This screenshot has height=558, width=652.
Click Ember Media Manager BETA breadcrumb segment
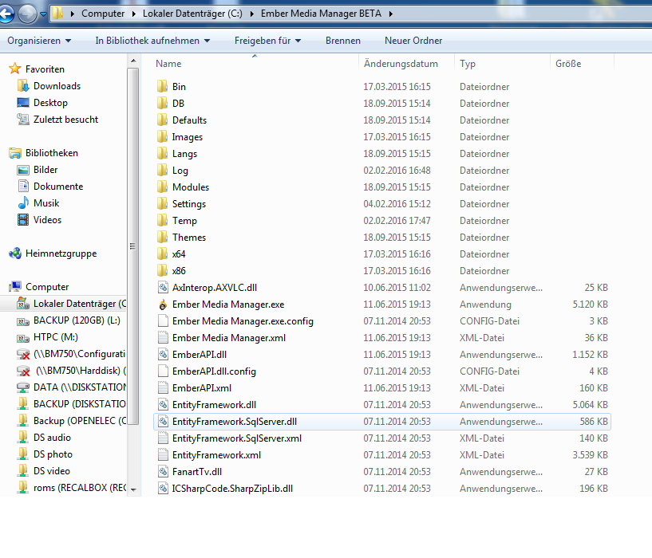pos(321,14)
